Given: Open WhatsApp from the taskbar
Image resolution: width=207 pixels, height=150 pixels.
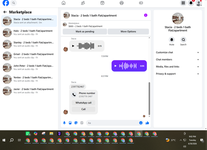Looking at the screenshot, I should (28, 133).
